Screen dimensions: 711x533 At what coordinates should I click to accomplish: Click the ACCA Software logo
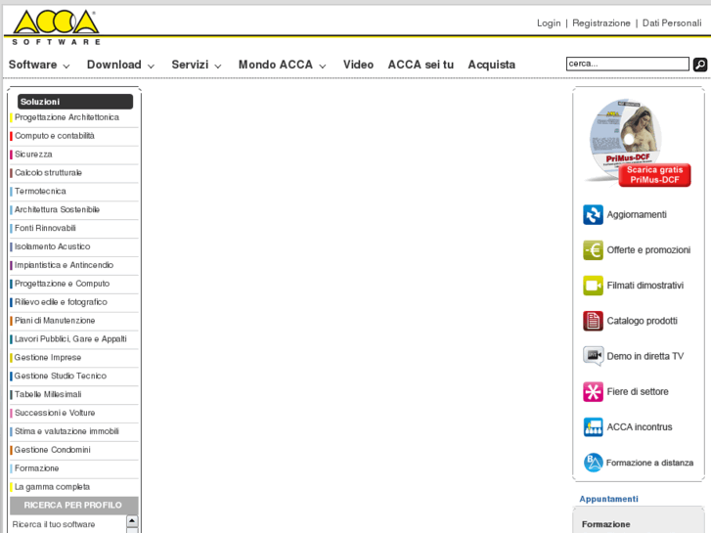point(56,28)
